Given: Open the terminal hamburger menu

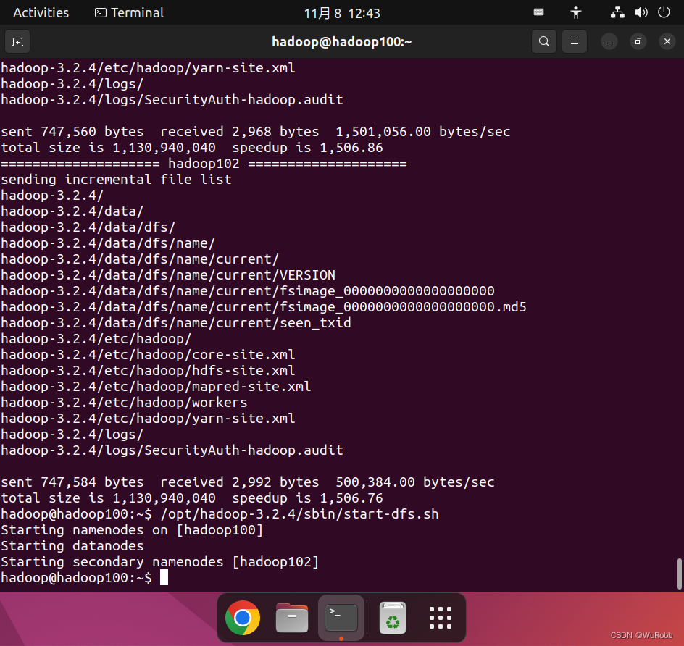Looking at the screenshot, I should click(575, 41).
